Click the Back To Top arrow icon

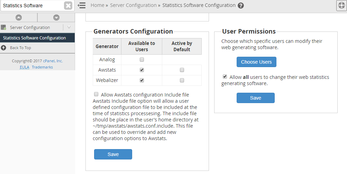[x=3, y=48]
